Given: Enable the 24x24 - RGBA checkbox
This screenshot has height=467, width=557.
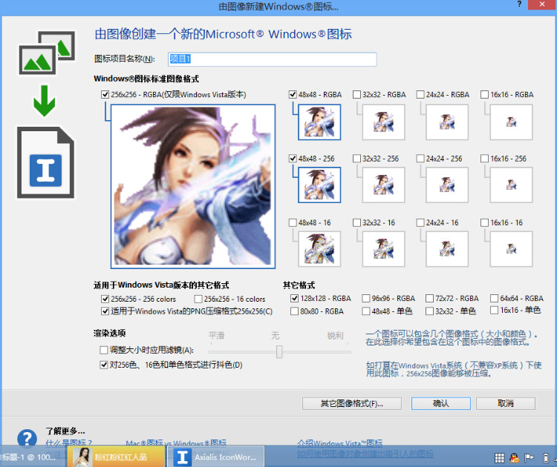Looking at the screenshot, I should [420, 95].
